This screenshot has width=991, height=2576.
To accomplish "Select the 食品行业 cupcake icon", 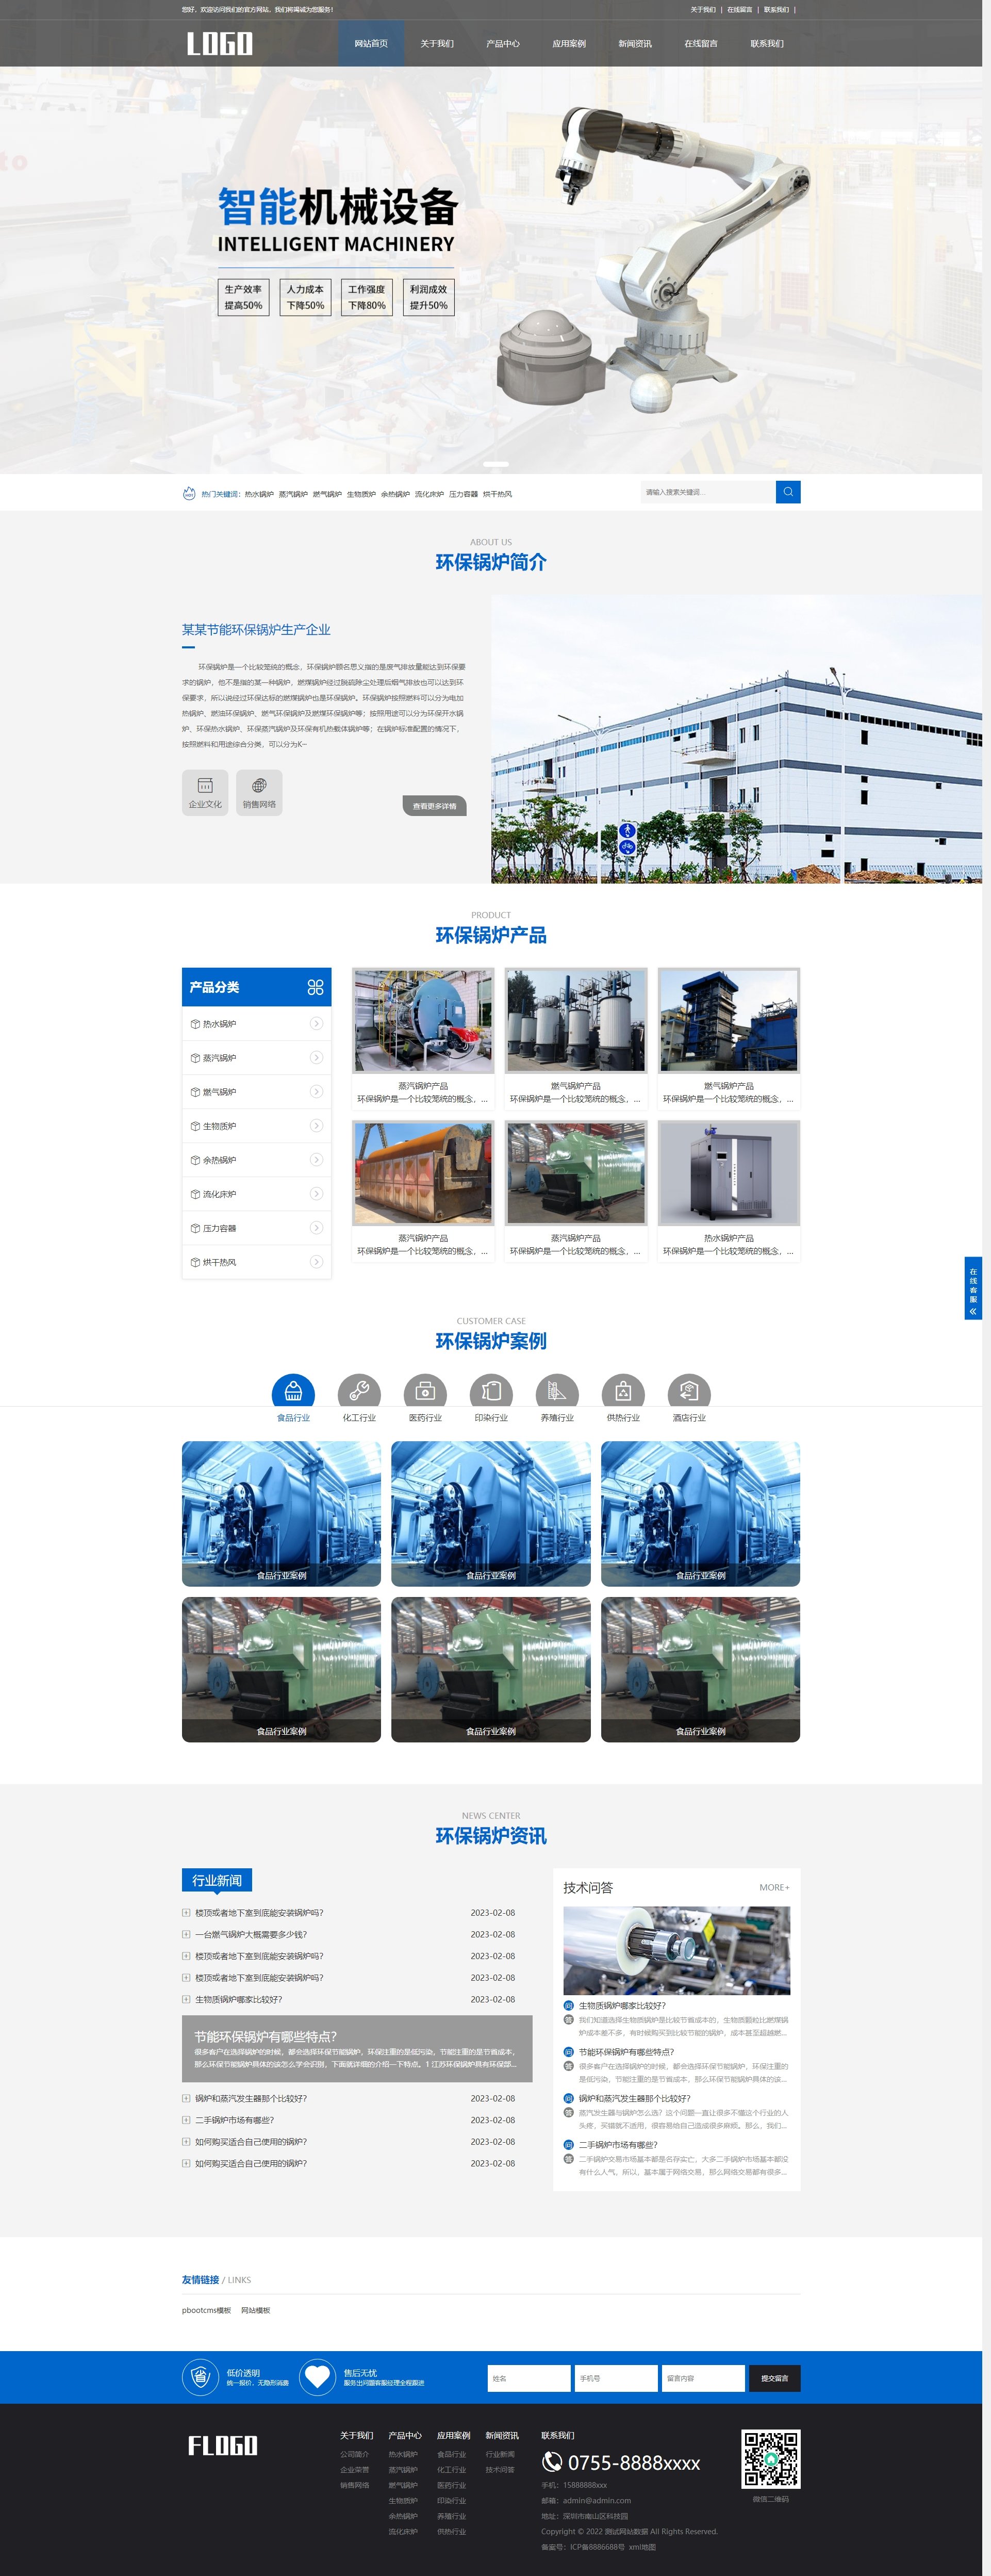I will [293, 1391].
